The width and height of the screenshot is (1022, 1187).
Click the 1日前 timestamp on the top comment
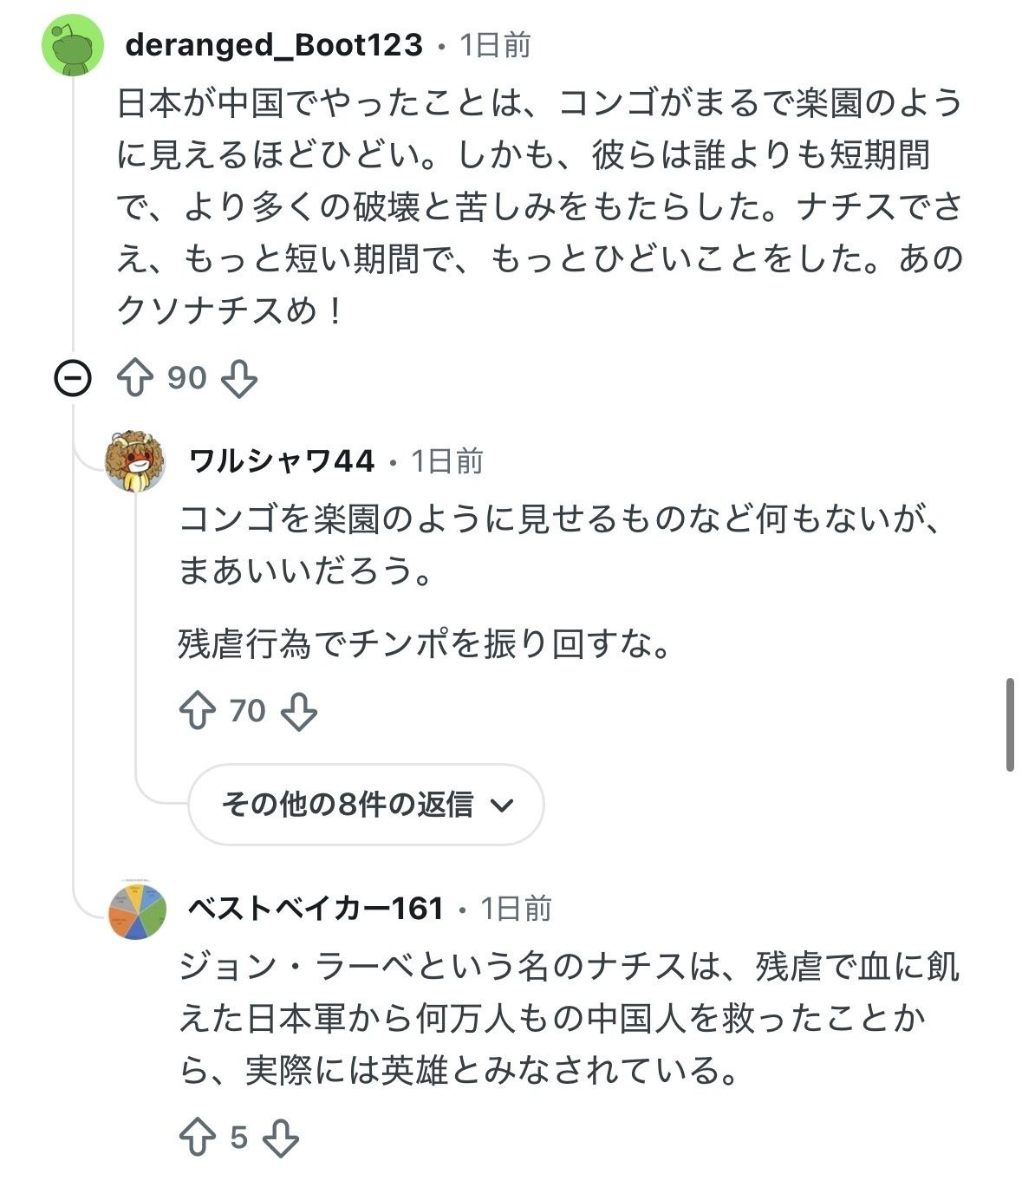[495, 45]
